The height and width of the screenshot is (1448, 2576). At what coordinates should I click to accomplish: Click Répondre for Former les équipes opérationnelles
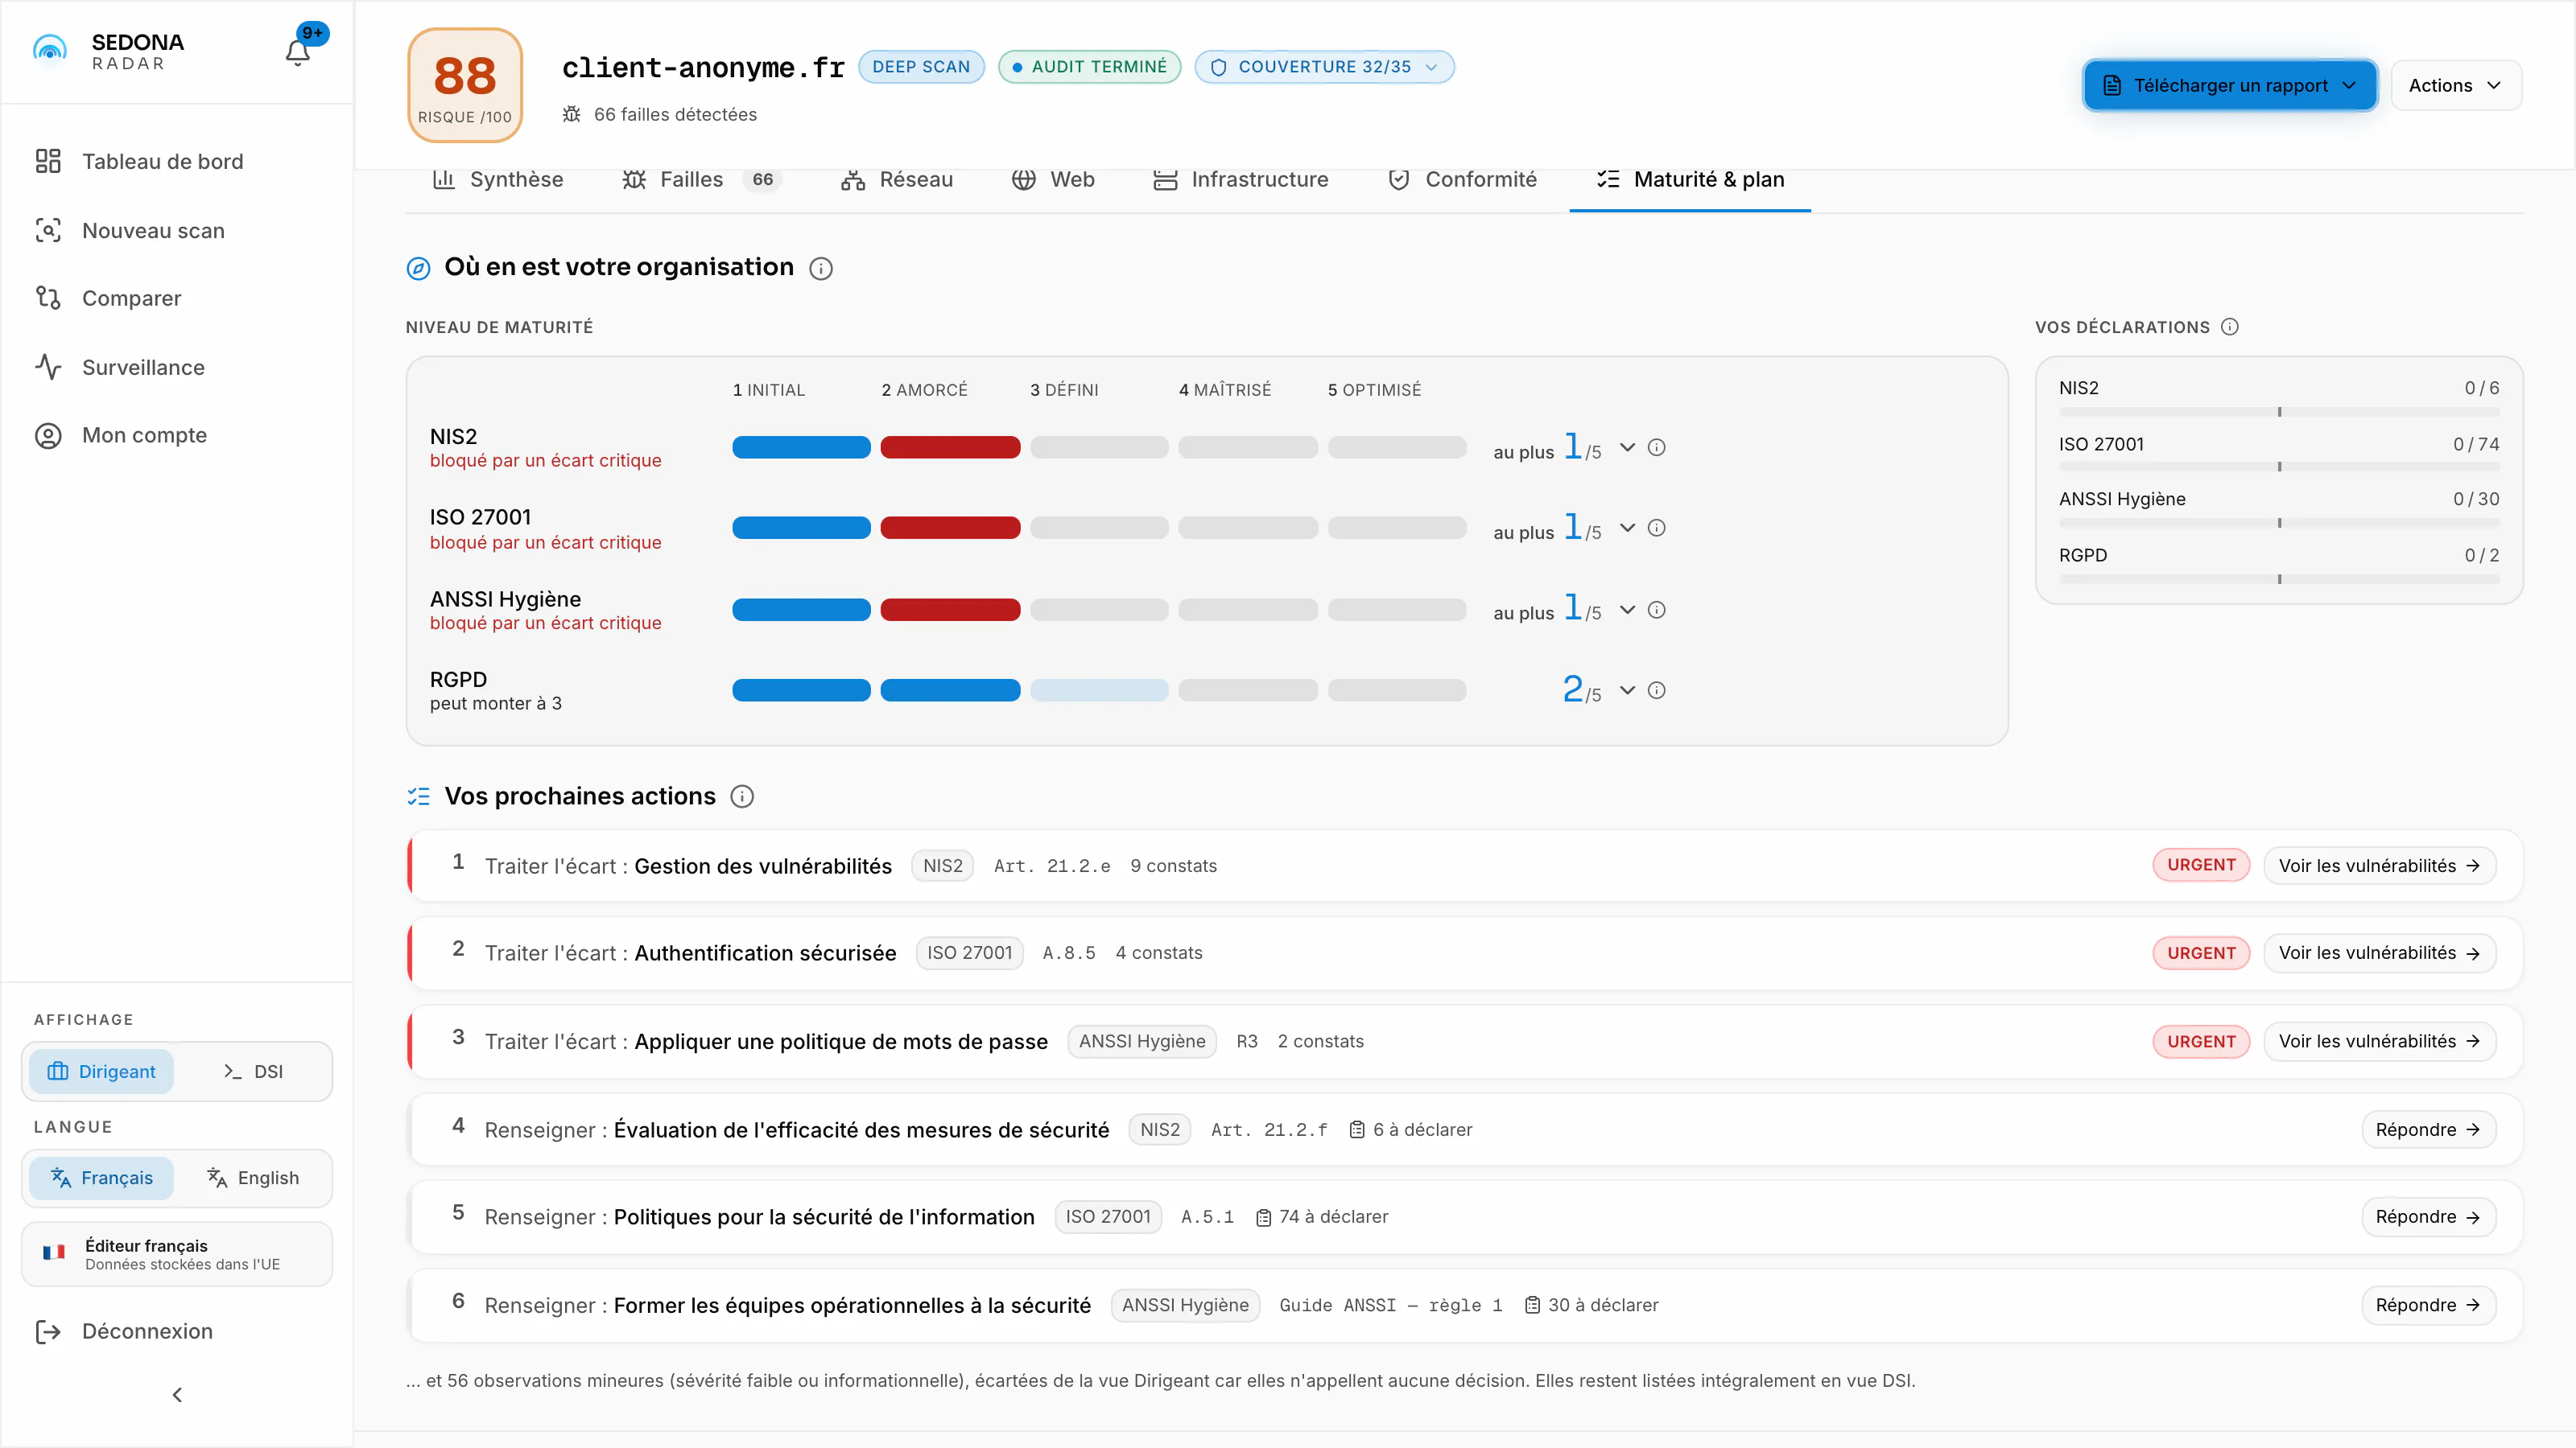[2428, 1305]
